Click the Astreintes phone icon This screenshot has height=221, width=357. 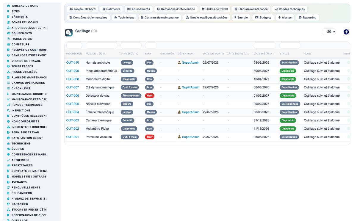tap(8, 160)
